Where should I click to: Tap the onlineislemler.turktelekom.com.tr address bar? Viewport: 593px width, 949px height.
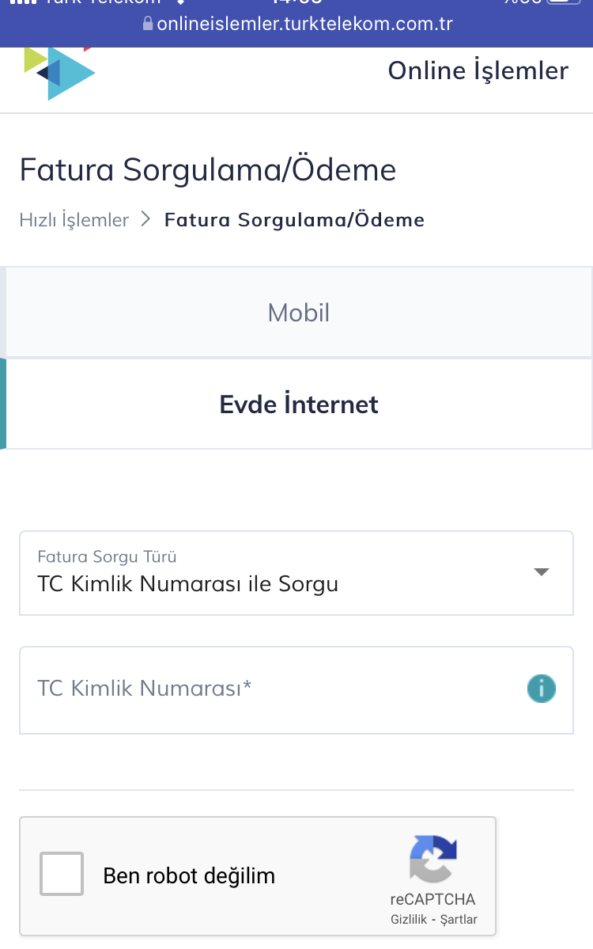point(304,24)
